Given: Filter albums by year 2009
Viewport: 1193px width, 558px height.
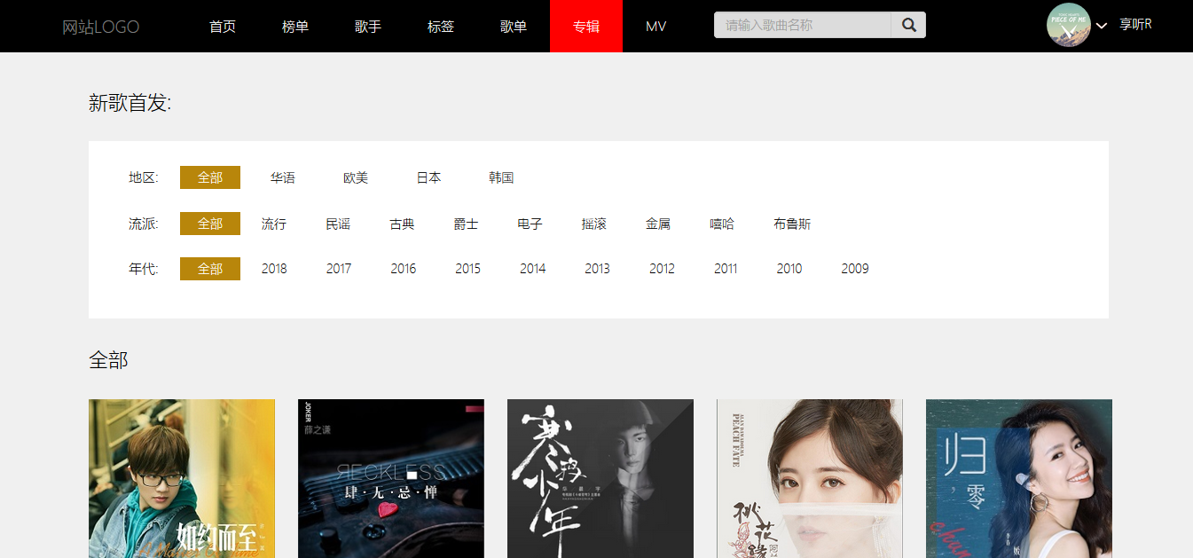Looking at the screenshot, I should [855, 269].
